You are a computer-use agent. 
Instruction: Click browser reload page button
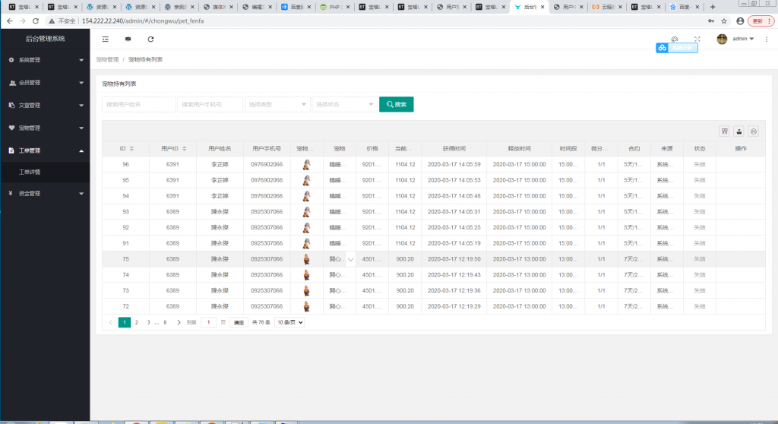point(35,21)
